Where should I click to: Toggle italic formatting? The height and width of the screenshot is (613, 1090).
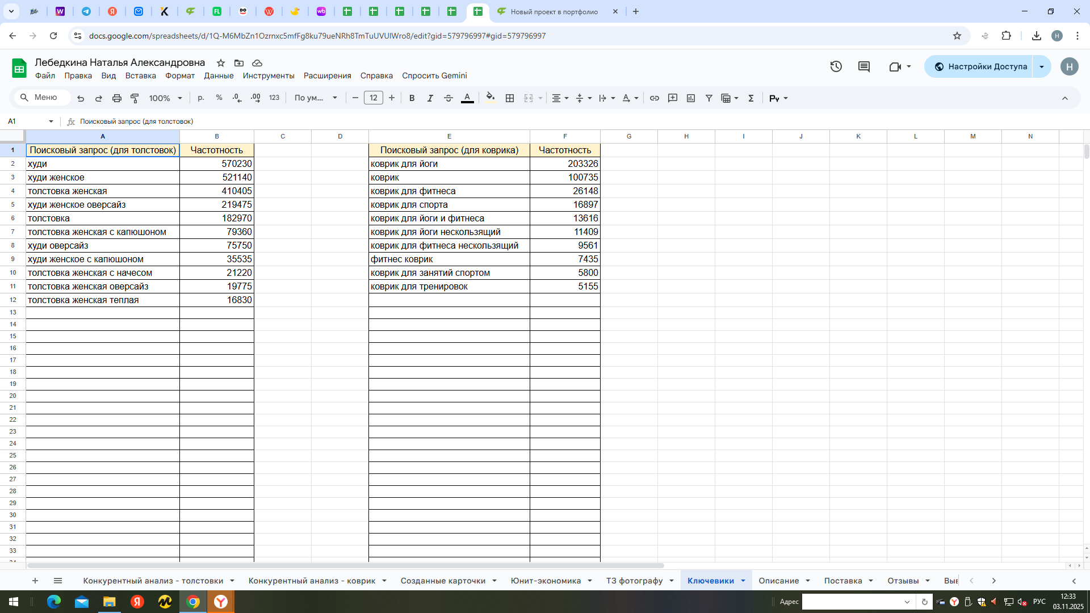click(x=430, y=98)
